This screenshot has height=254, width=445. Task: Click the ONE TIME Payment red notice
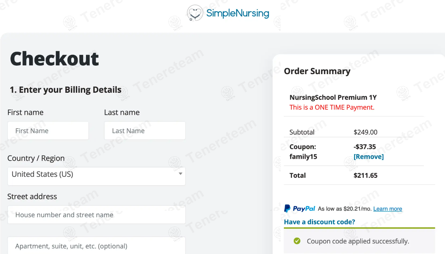(332, 108)
